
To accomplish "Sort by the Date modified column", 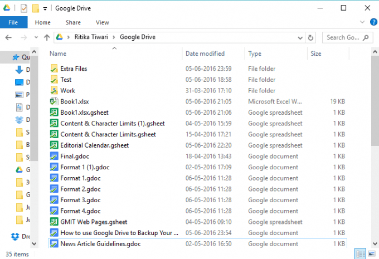I will pos(205,53).
